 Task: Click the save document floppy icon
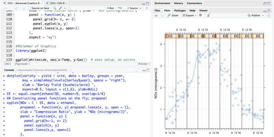(24, 8)
